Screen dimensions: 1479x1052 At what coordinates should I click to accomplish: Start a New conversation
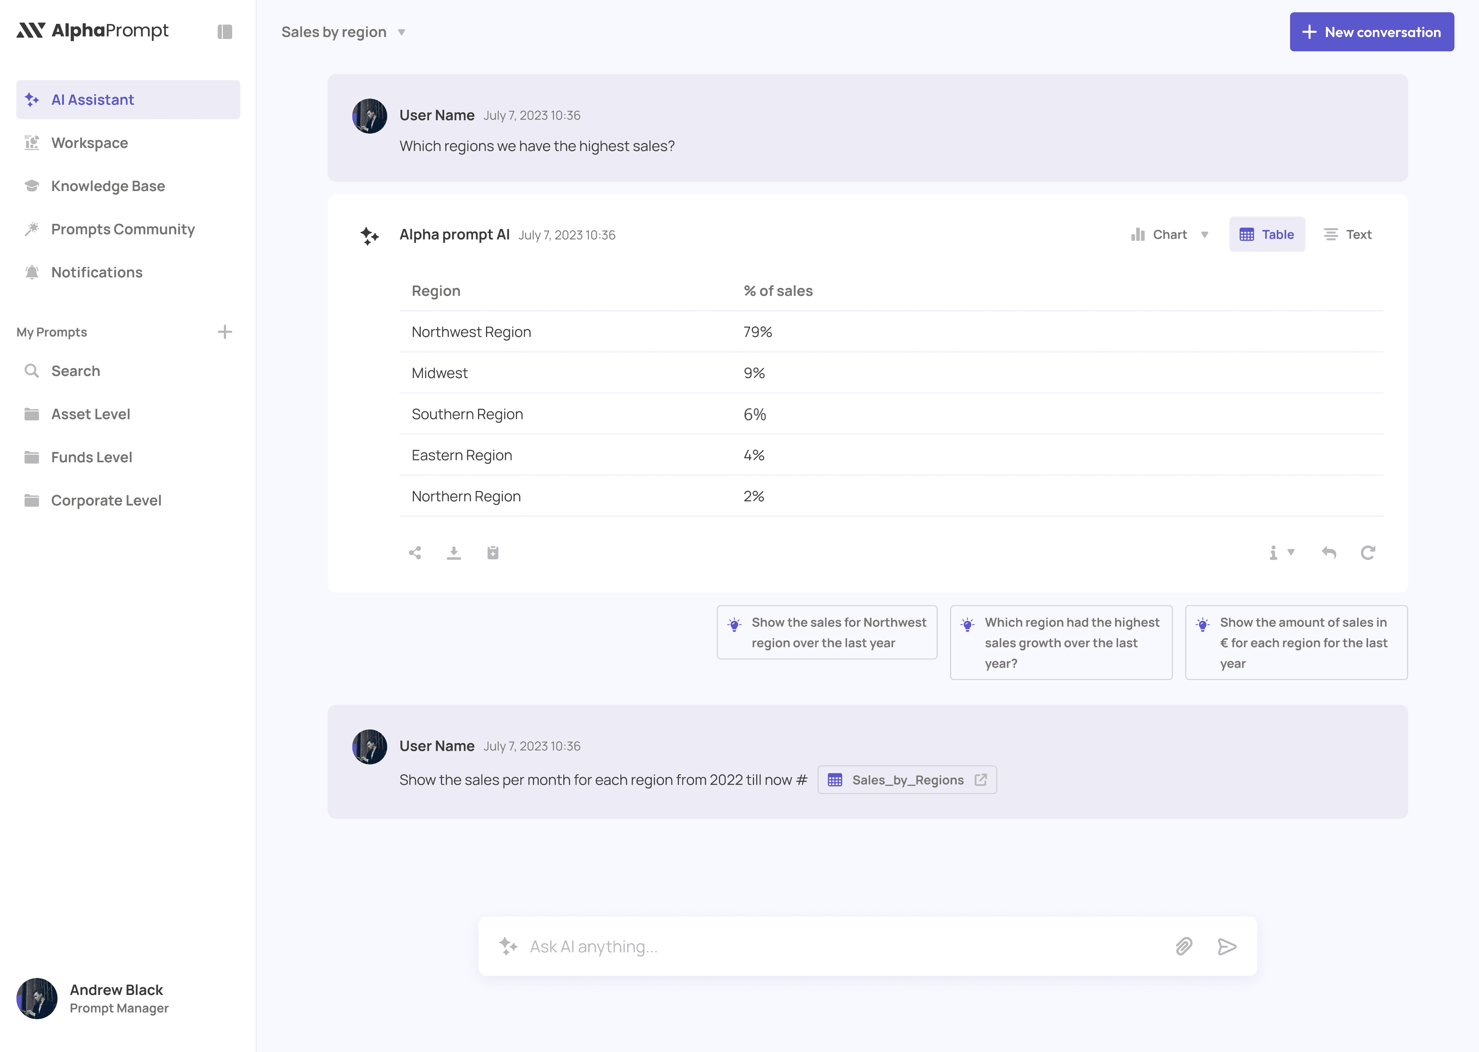(1371, 32)
